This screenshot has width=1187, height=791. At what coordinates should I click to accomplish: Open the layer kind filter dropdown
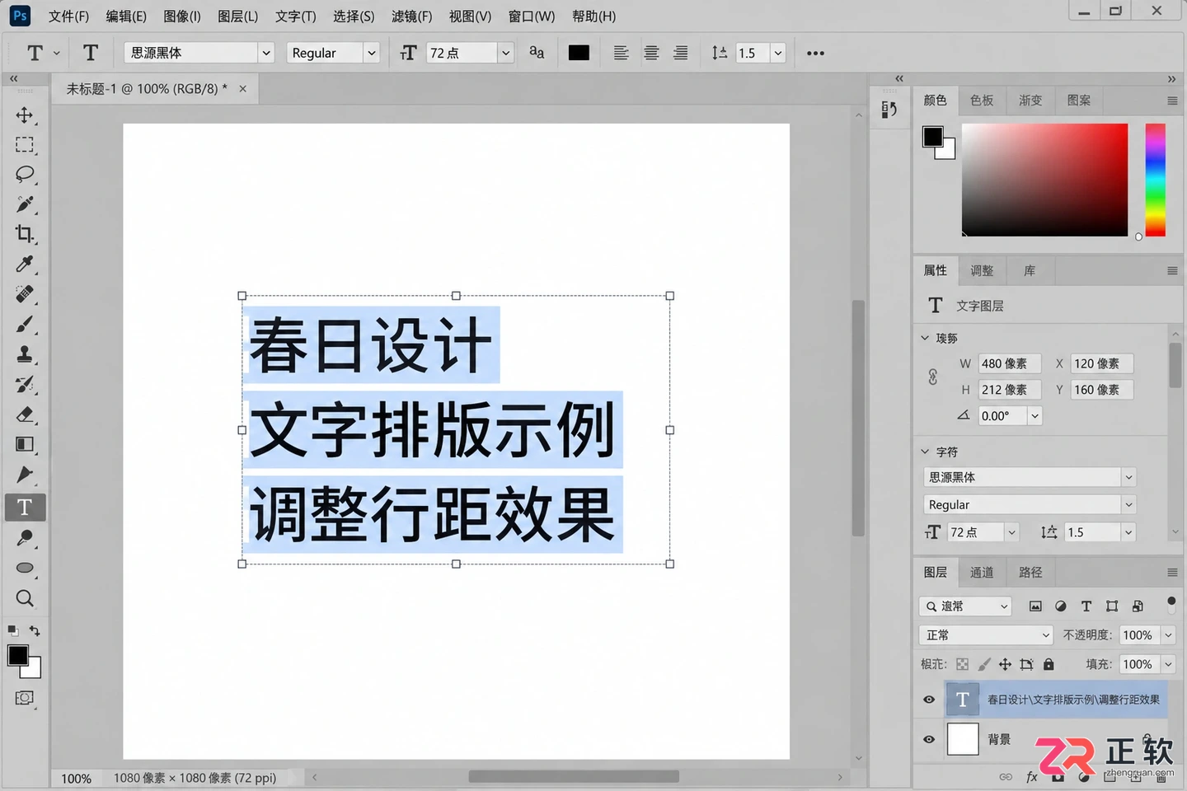pos(965,606)
